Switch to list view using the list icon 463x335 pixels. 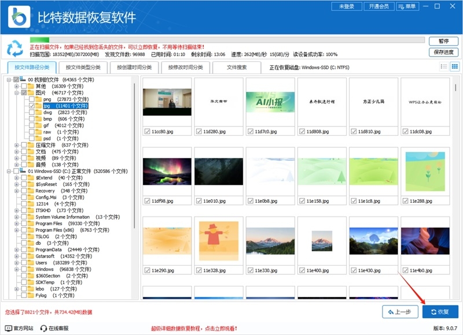pyautogui.click(x=444, y=66)
